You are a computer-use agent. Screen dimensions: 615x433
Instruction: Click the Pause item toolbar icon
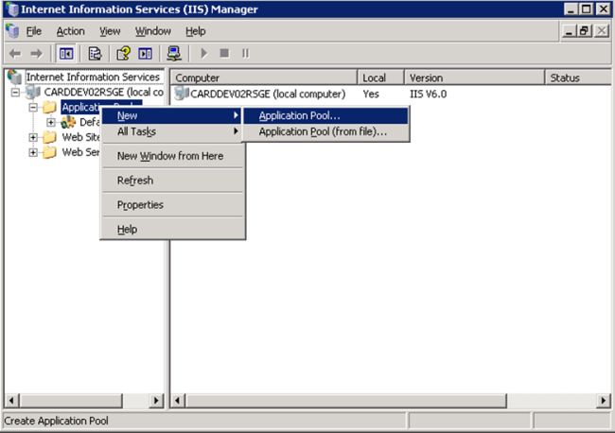[245, 53]
